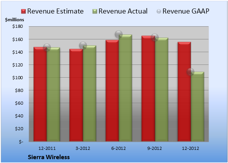Click the '12-2011' quarter label

[47, 148]
